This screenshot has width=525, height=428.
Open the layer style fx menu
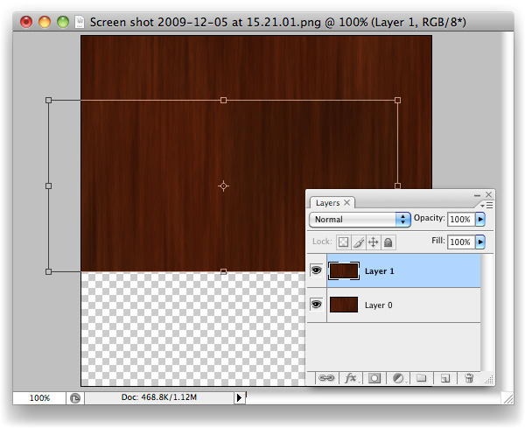tap(351, 378)
